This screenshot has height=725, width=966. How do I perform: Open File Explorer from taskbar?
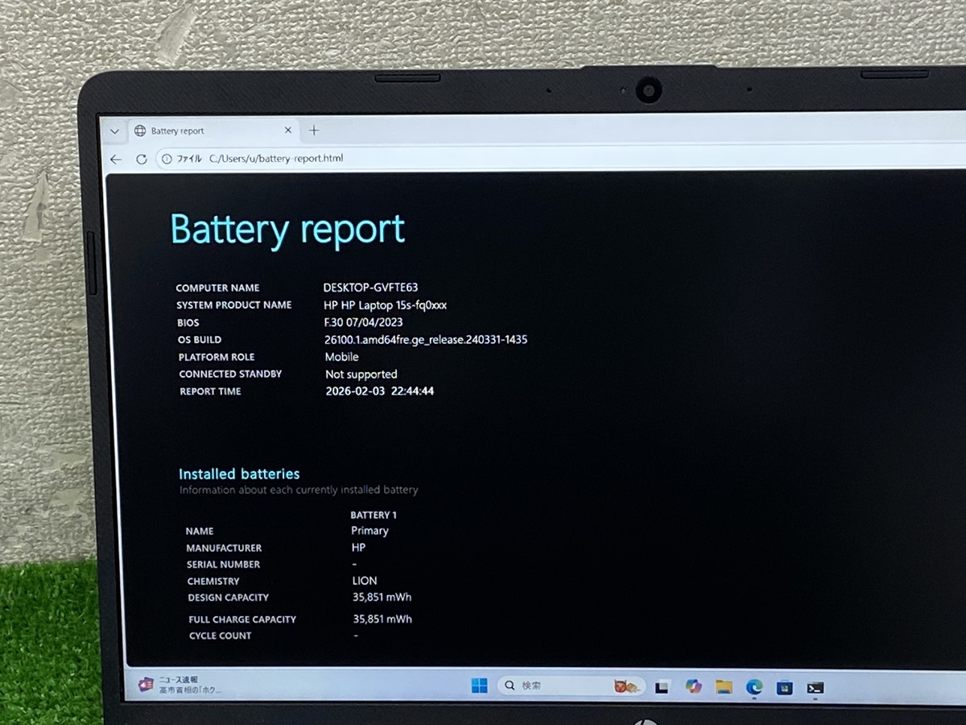coord(724,686)
